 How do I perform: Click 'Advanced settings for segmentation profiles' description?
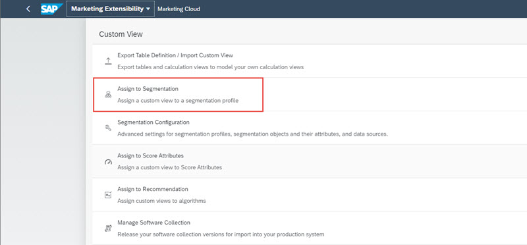pyautogui.click(x=253, y=134)
